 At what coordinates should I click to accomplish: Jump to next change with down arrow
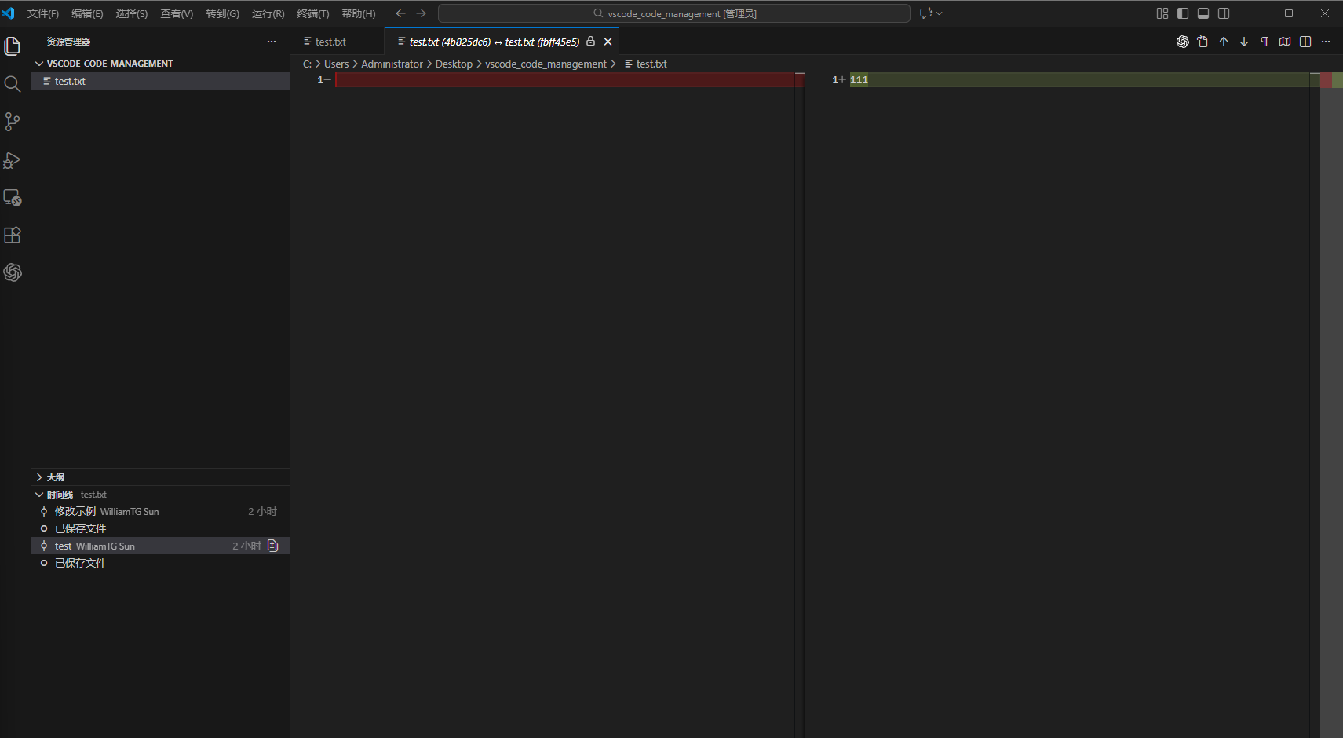[x=1244, y=42]
